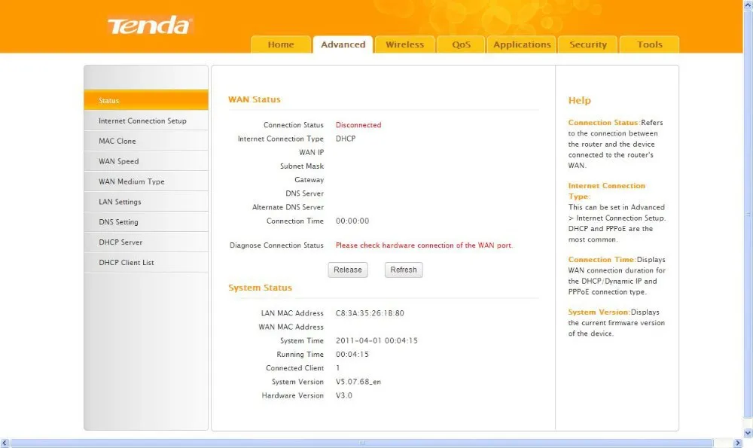Switch to the Wireless tab

click(405, 44)
